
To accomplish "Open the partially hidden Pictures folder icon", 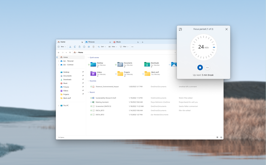I will pos(174,64).
